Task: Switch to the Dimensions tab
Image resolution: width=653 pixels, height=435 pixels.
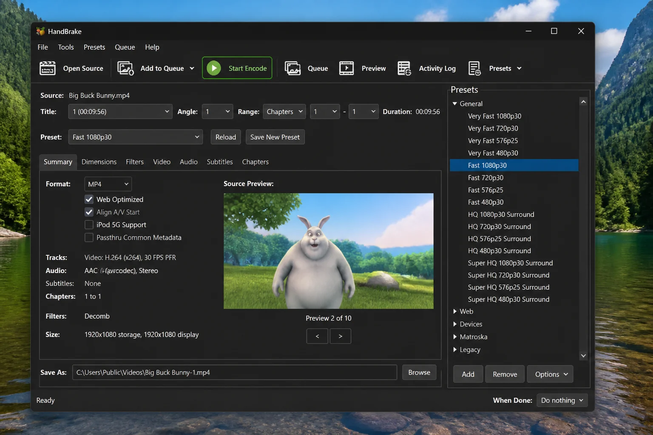Action: point(99,162)
